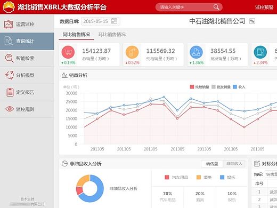Click the blue 娱乐 legend swatch
277x208 pixels.
222,177
